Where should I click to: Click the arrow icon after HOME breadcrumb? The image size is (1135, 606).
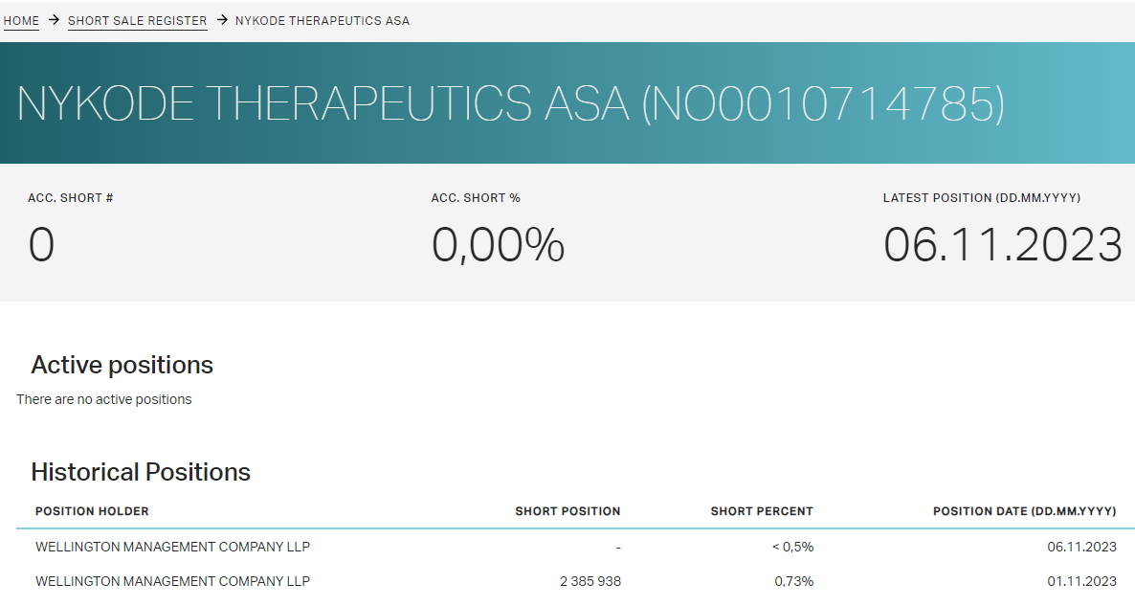[54, 20]
